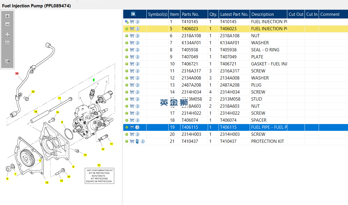Screen dimensions: 348x205
Task: Show info for T407049 PLATE
Action: [137, 57]
